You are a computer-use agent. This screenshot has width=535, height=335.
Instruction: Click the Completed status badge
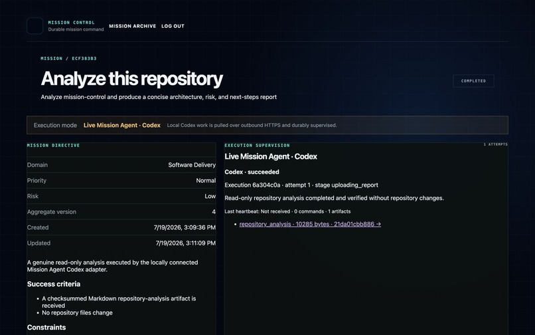[x=473, y=81]
